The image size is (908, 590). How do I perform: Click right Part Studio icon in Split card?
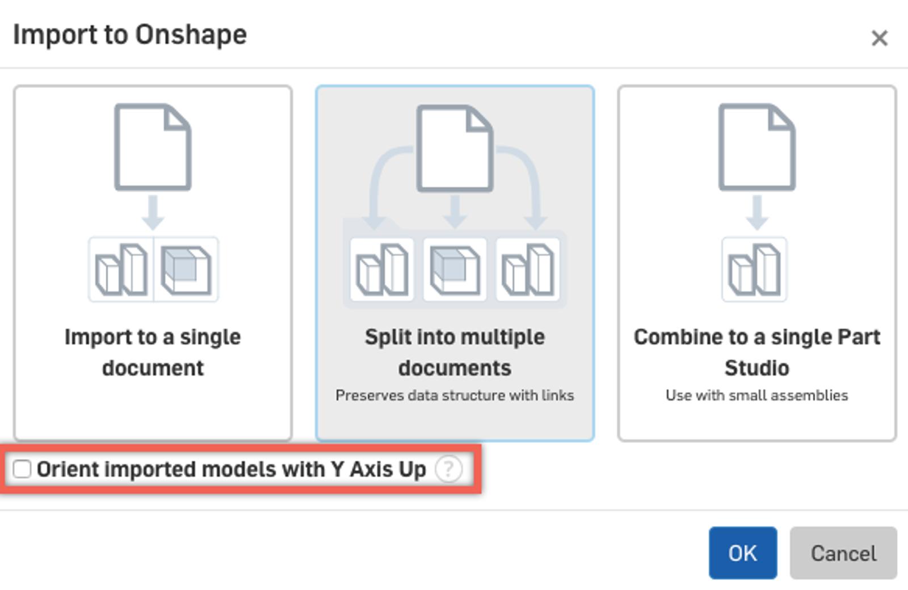pyautogui.click(x=528, y=269)
